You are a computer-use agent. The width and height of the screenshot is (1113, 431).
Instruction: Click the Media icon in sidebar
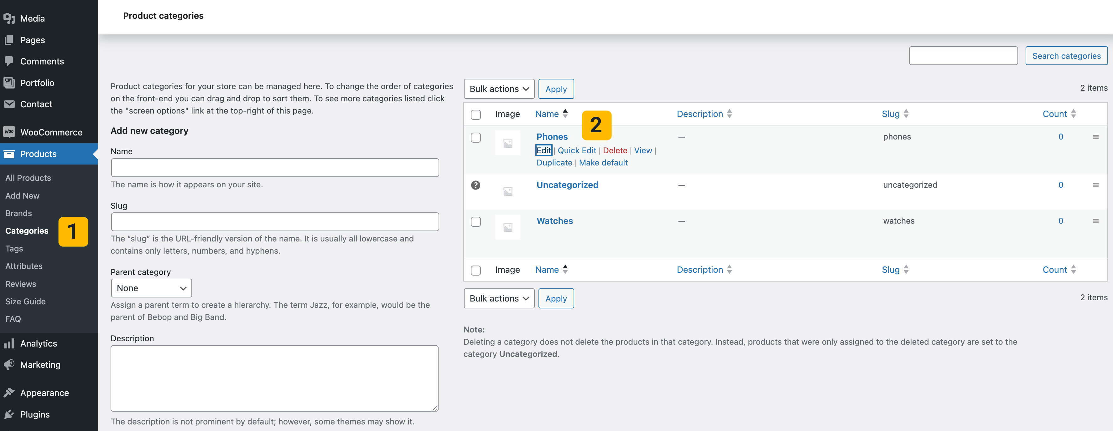click(9, 18)
